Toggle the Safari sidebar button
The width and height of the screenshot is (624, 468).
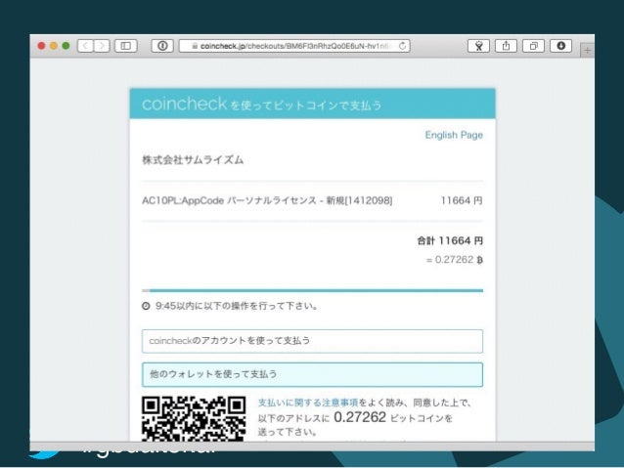(x=126, y=46)
